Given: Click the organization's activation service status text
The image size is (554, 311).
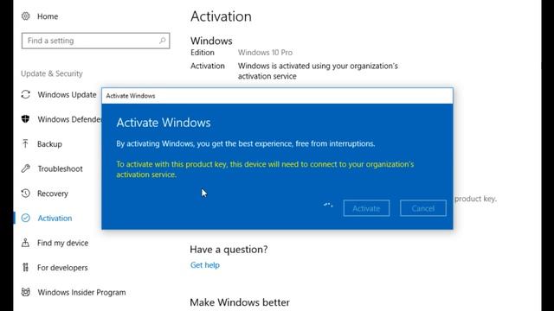Looking at the screenshot, I should (318, 71).
